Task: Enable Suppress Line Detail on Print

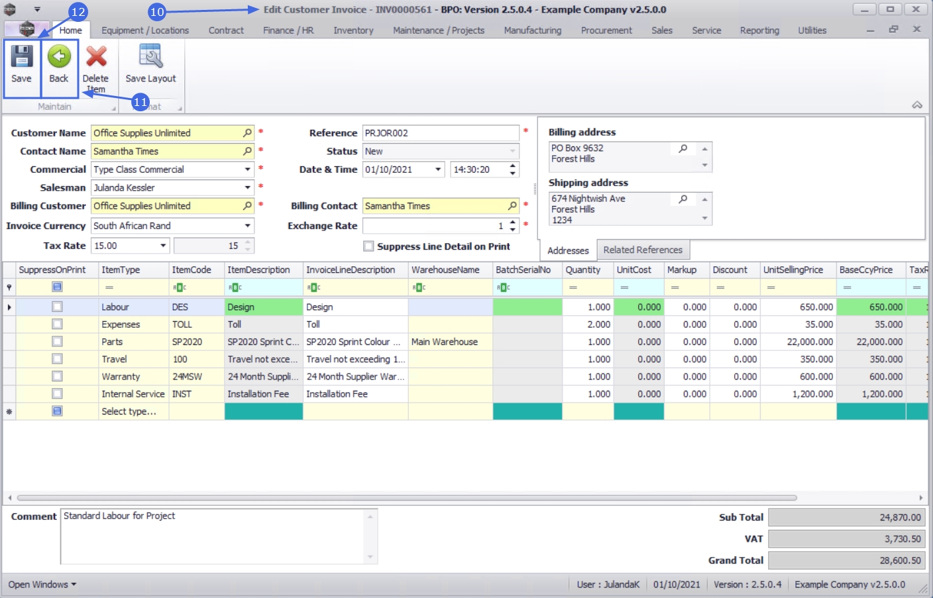Action: tap(369, 246)
